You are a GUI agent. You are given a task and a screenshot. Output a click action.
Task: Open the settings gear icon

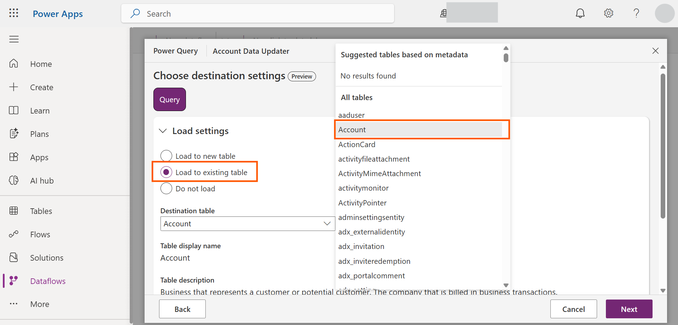(x=608, y=13)
